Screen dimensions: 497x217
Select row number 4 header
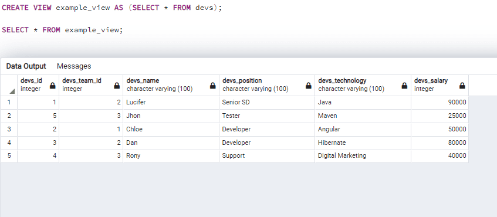click(9, 143)
